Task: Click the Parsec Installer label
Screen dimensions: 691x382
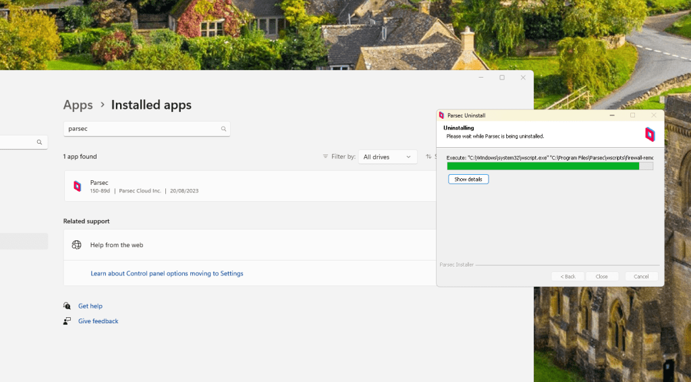Action: pos(457,265)
